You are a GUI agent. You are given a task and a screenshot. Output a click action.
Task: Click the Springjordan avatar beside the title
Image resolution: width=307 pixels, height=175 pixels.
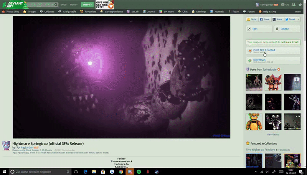tap(6, 146)
